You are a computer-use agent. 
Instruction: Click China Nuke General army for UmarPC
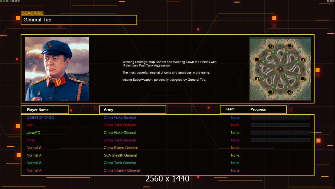coord(120,133)
